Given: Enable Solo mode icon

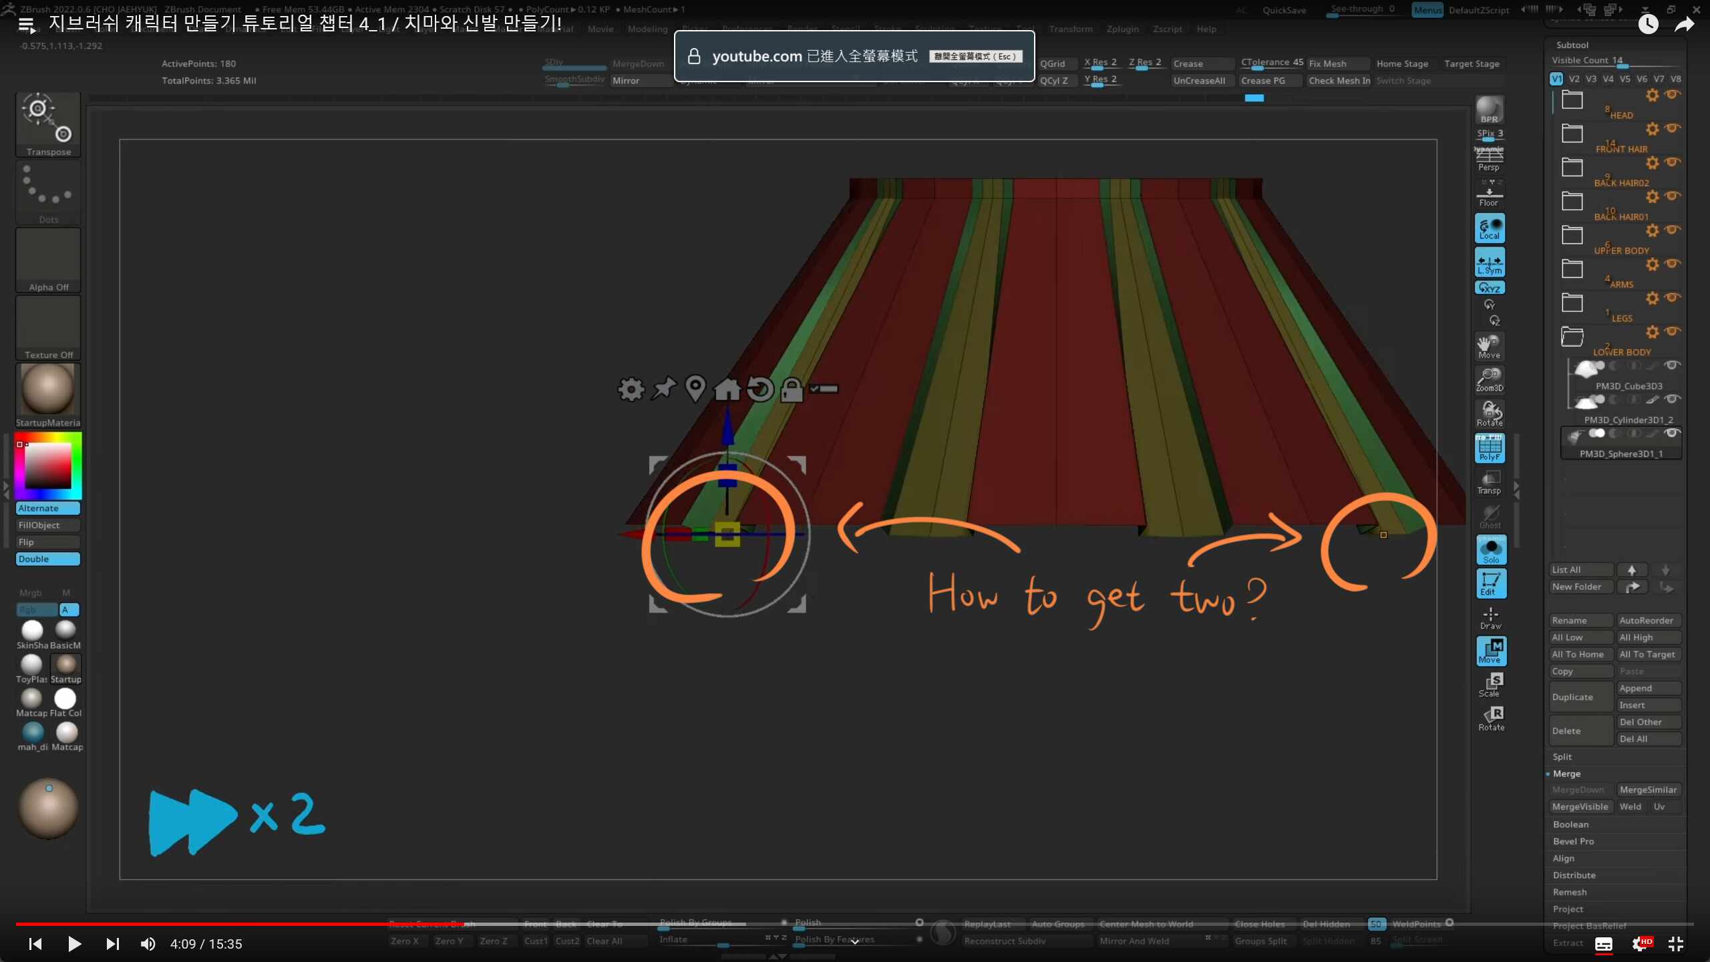Looking at the screenshot, I should 1490,550.
